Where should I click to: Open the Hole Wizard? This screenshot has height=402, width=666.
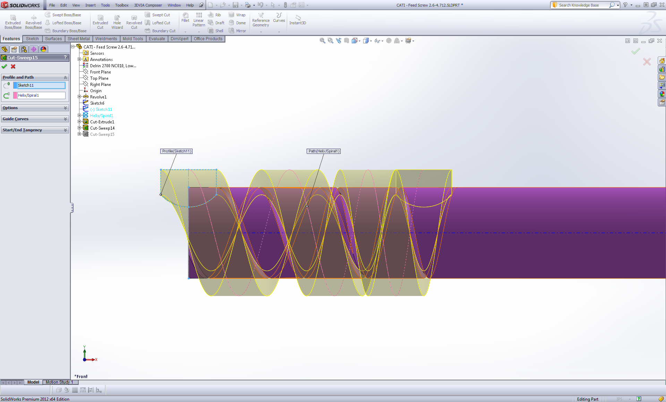coord(117,22)
